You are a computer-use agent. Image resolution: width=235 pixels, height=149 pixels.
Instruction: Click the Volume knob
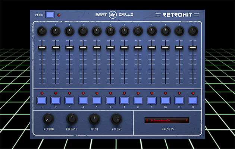pos(116,119)
